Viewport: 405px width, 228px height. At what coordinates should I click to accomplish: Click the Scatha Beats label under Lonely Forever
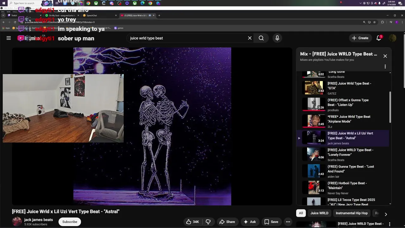[x=336, y=160]
